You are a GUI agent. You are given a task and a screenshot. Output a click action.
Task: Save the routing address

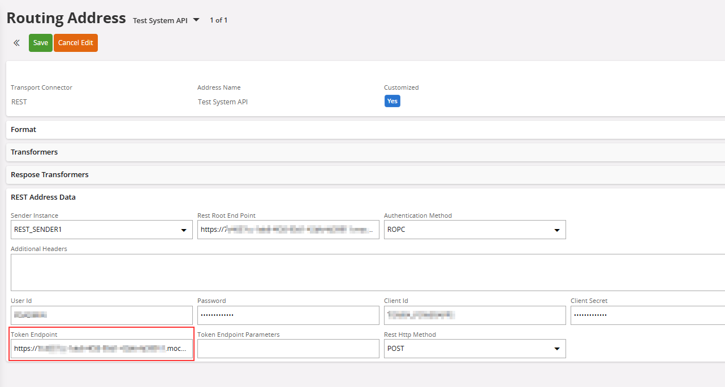[x=41, y=43]
